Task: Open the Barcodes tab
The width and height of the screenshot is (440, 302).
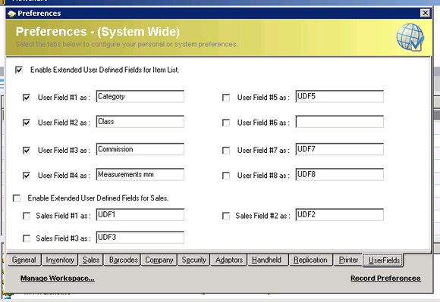Action: pos(123,260)
